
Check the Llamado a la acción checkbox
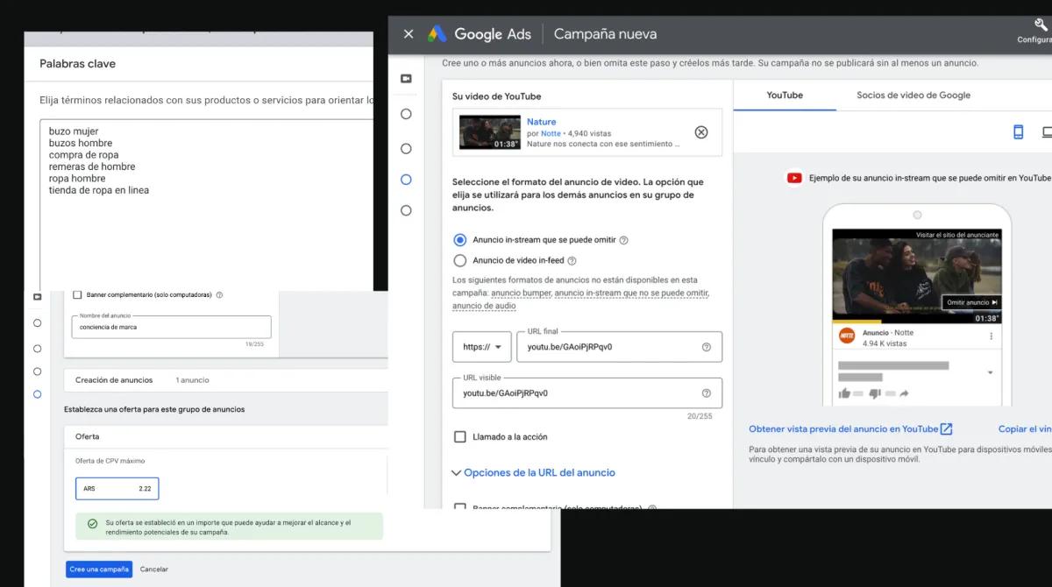[x=460, y=436]
